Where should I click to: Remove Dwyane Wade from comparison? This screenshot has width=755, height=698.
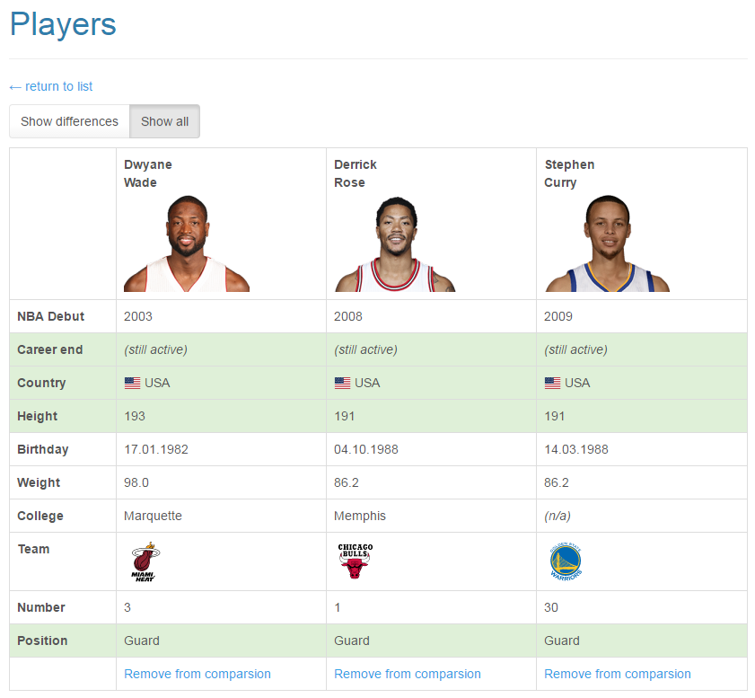(x=197, y=674)
